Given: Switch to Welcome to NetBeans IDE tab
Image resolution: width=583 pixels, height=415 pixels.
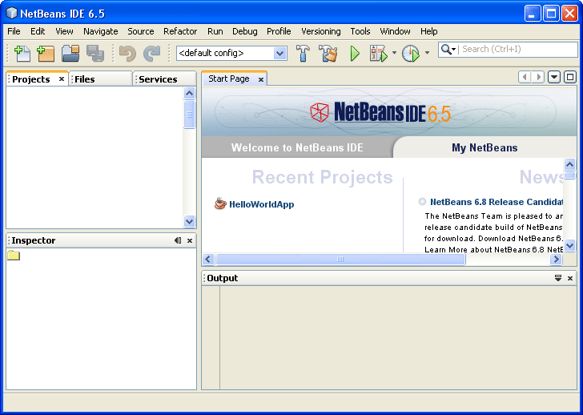Looking at the screenshot, I should coord(296,147).
